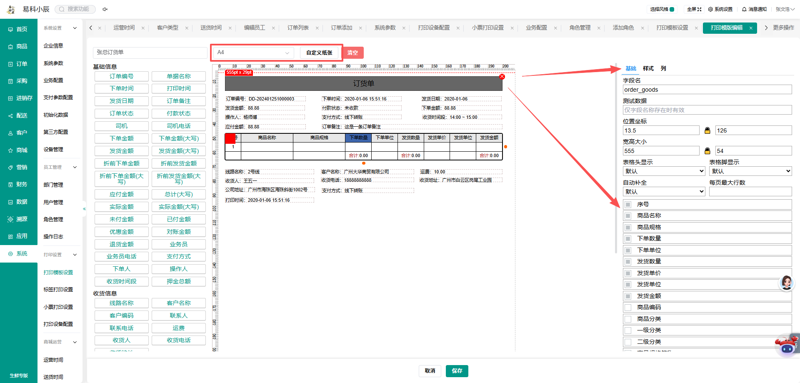This screenshot has width=800, height=383.
Task: Click the 消息通知 bell icon
Action: click(x=744, y=9)
